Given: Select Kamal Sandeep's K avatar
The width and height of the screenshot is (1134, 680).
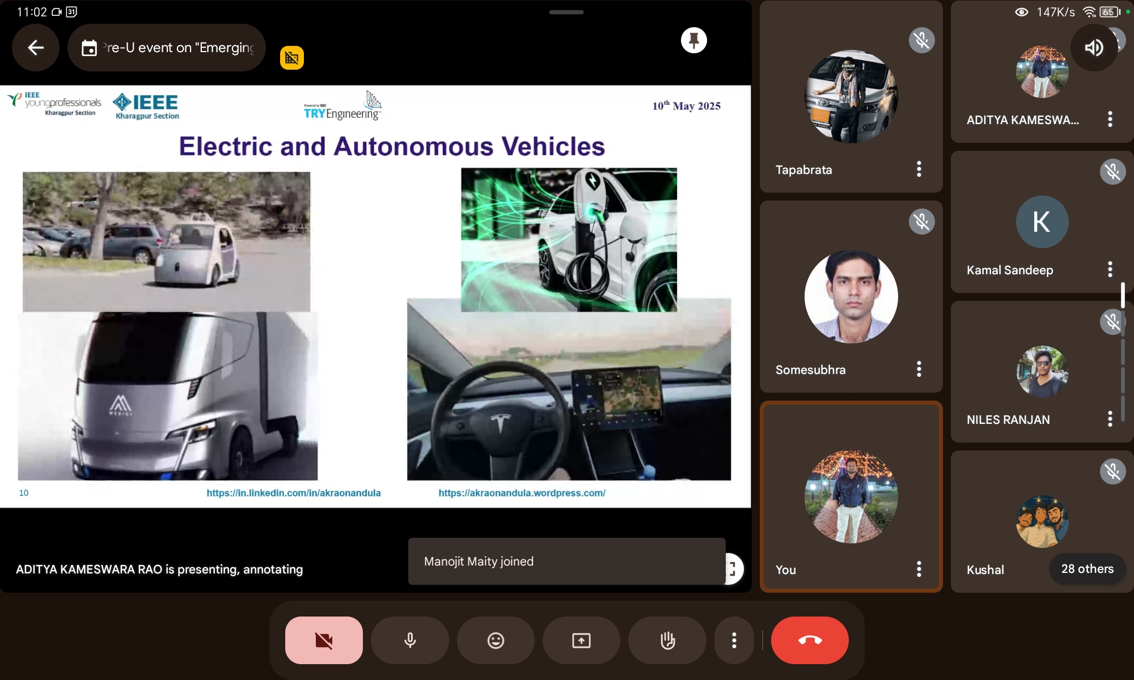Looking at the screenshot, I should pos(1042,222).
